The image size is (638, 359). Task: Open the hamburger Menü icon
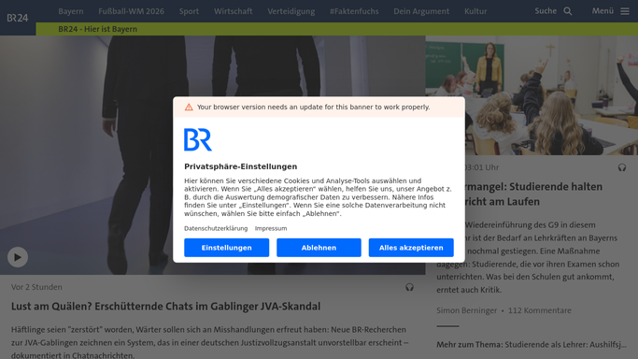tap(625, 11)
